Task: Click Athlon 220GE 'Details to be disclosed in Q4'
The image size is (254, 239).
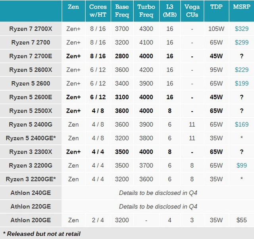Action: click(158, 206)
